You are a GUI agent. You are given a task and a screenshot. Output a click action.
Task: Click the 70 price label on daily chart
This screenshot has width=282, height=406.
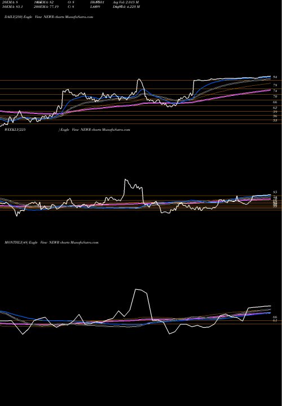pos(275,96)
